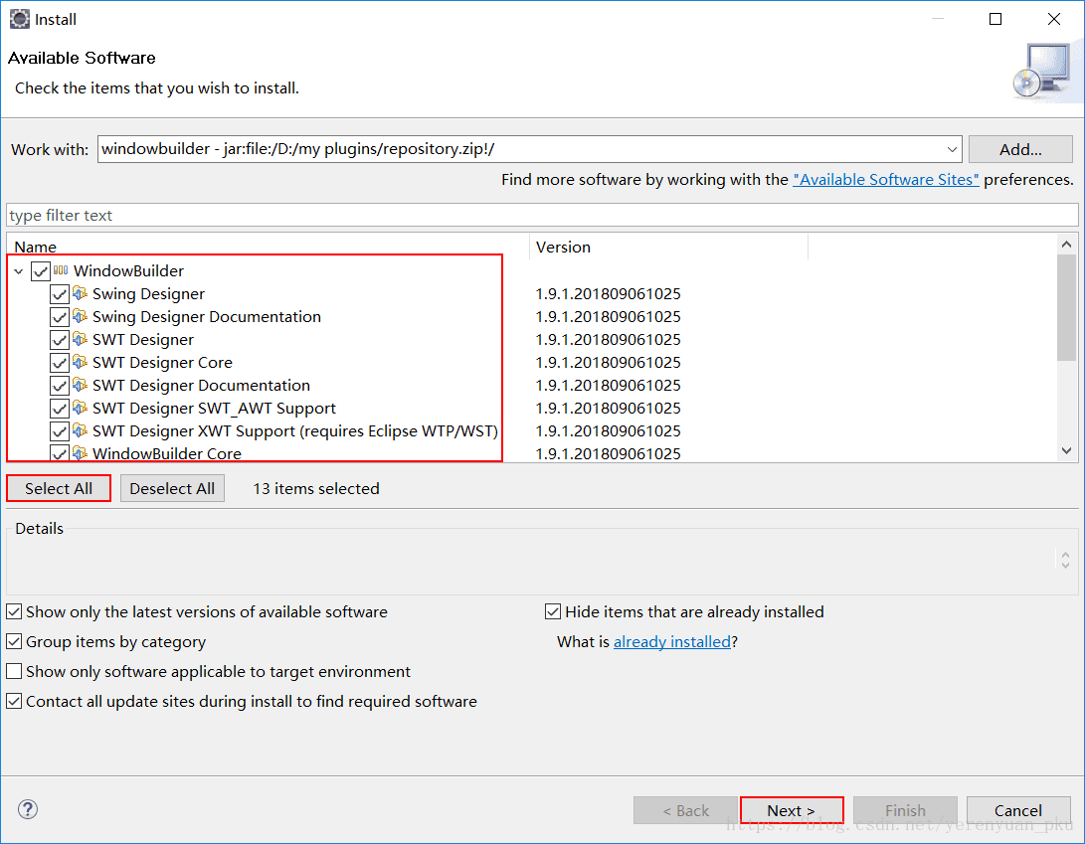The height and width of the screenshot is (844, 1085).
Task: Click the SWT Designer SWT_AWT Support icon
Action: (x=81, y=408)
